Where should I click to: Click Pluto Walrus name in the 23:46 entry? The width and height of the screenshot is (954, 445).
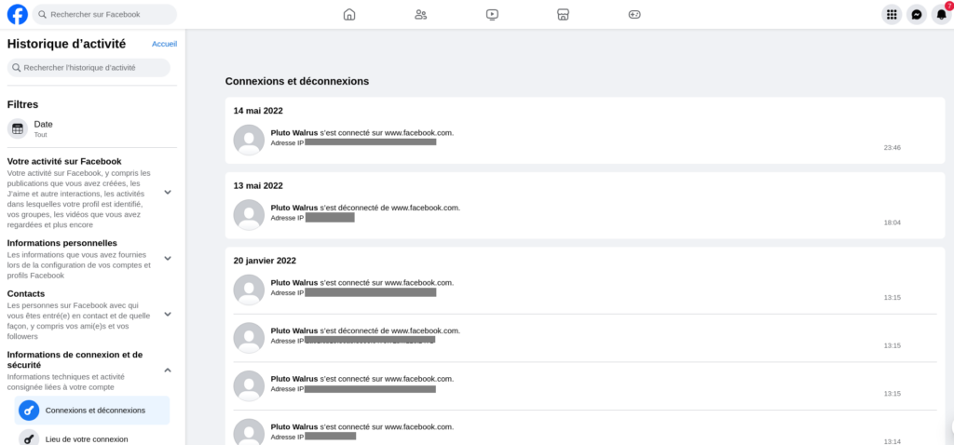click(294, 132)
